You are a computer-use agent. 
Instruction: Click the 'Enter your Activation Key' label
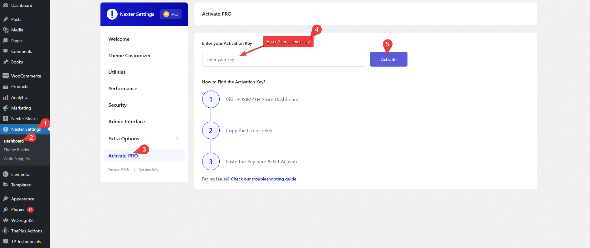[x=227, y=43]
